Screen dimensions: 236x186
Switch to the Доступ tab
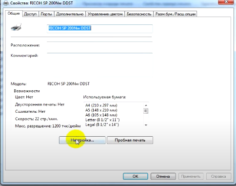tap(30, 14)
